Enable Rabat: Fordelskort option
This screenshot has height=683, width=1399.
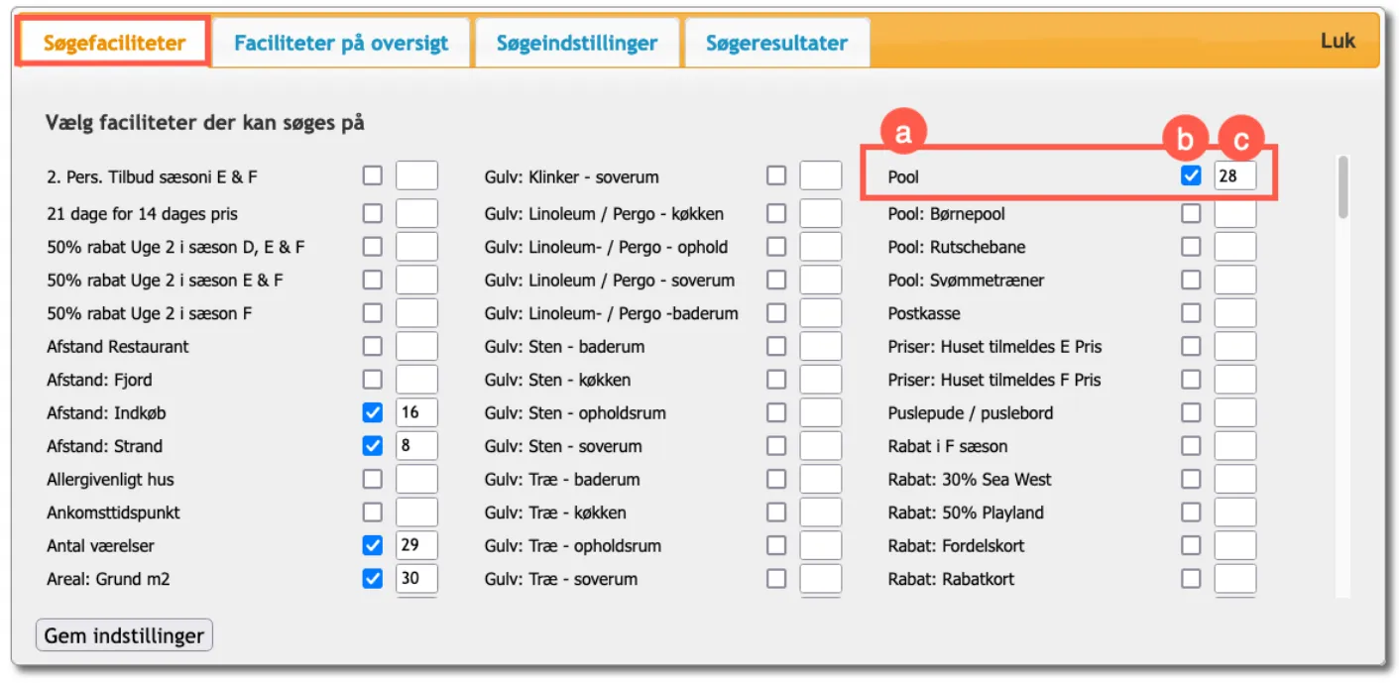pyautogui.click(x=1191, y=545)
